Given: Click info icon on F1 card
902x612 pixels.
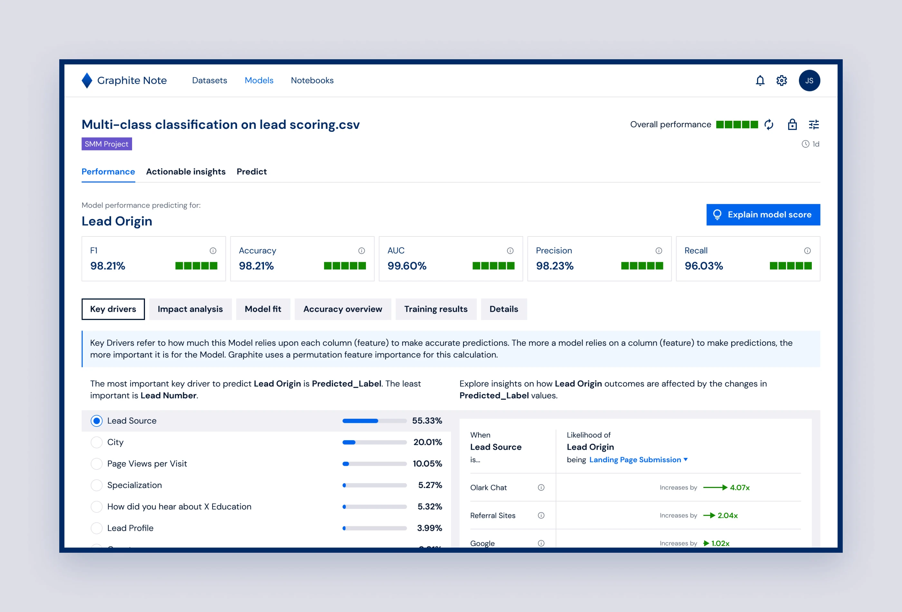Looking at the screenshot, I should click(213, 251).
